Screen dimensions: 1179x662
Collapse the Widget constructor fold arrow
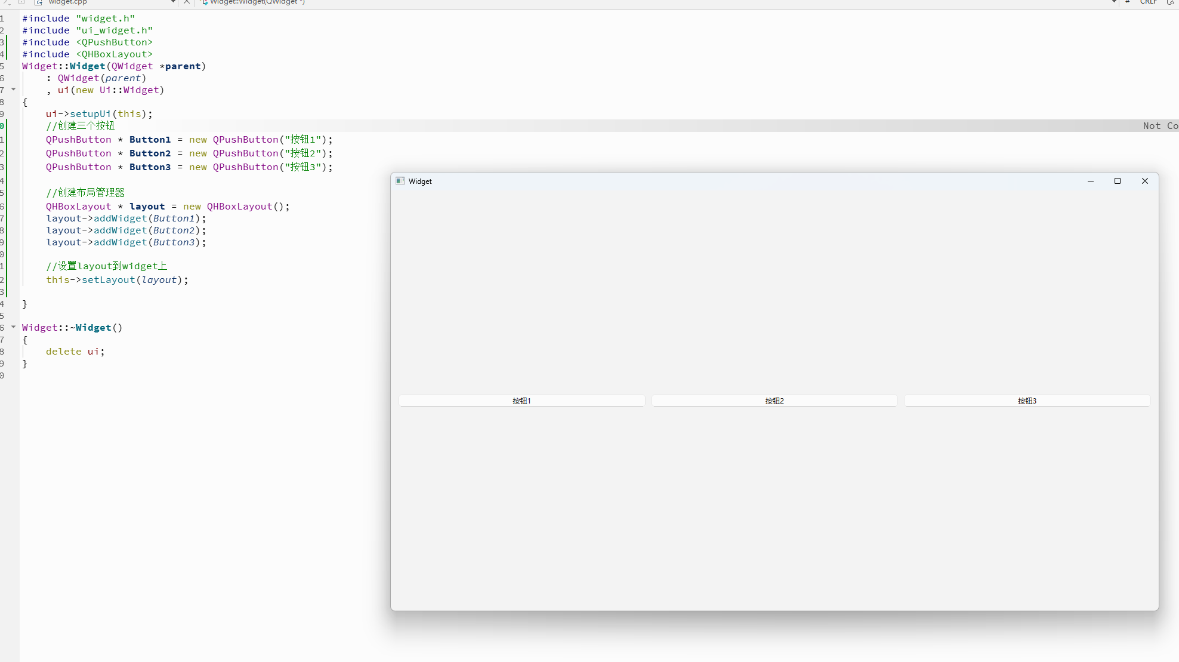[x=14, y=90]
